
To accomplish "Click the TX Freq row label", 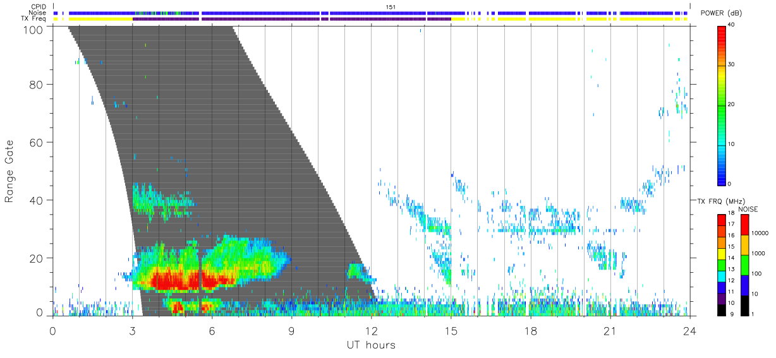I will click(x=34, y=18).
